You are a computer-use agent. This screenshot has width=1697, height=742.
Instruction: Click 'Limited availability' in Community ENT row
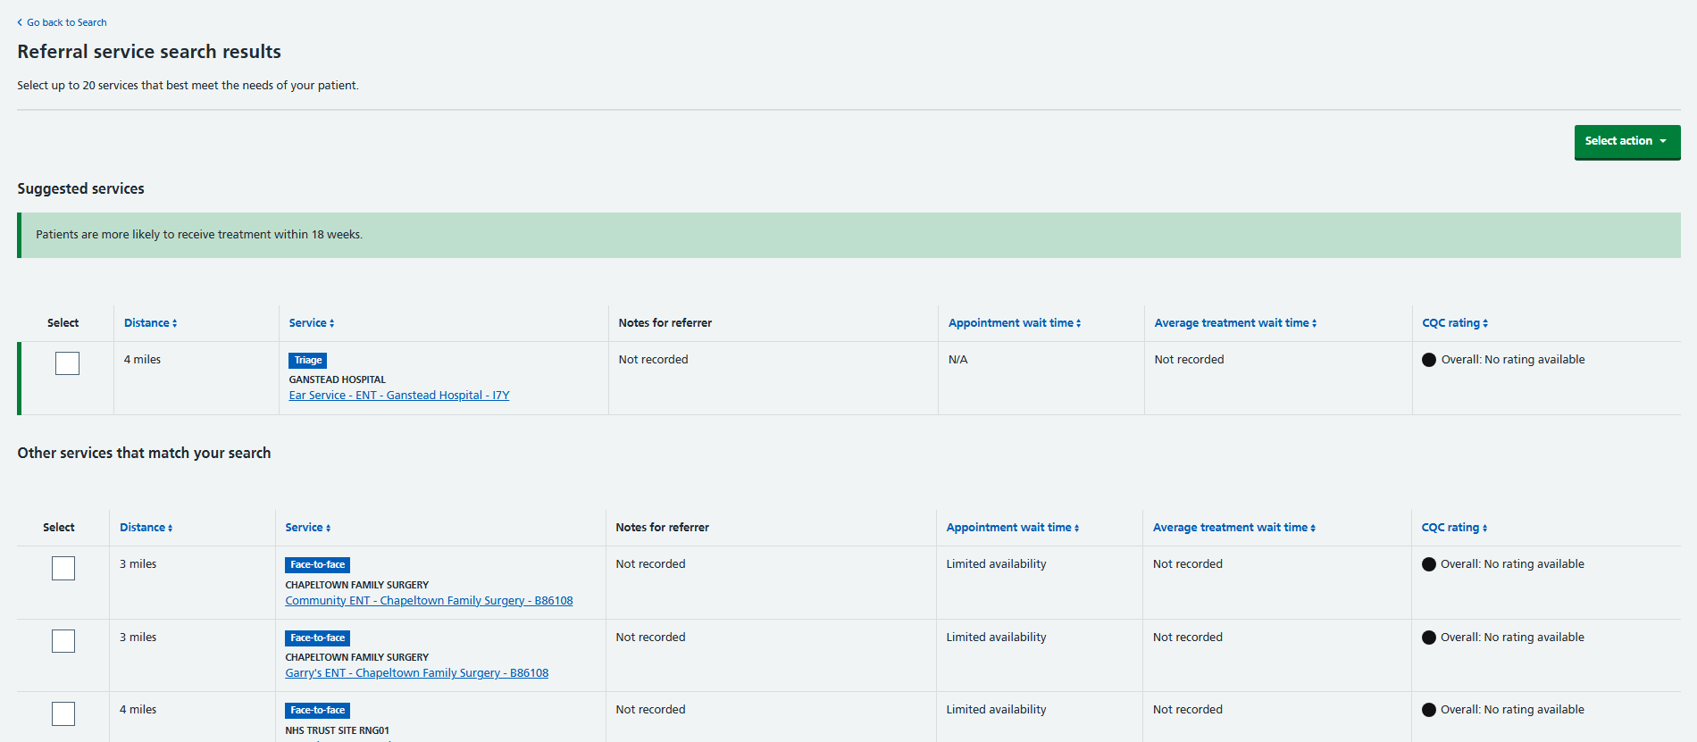(996, 564)
